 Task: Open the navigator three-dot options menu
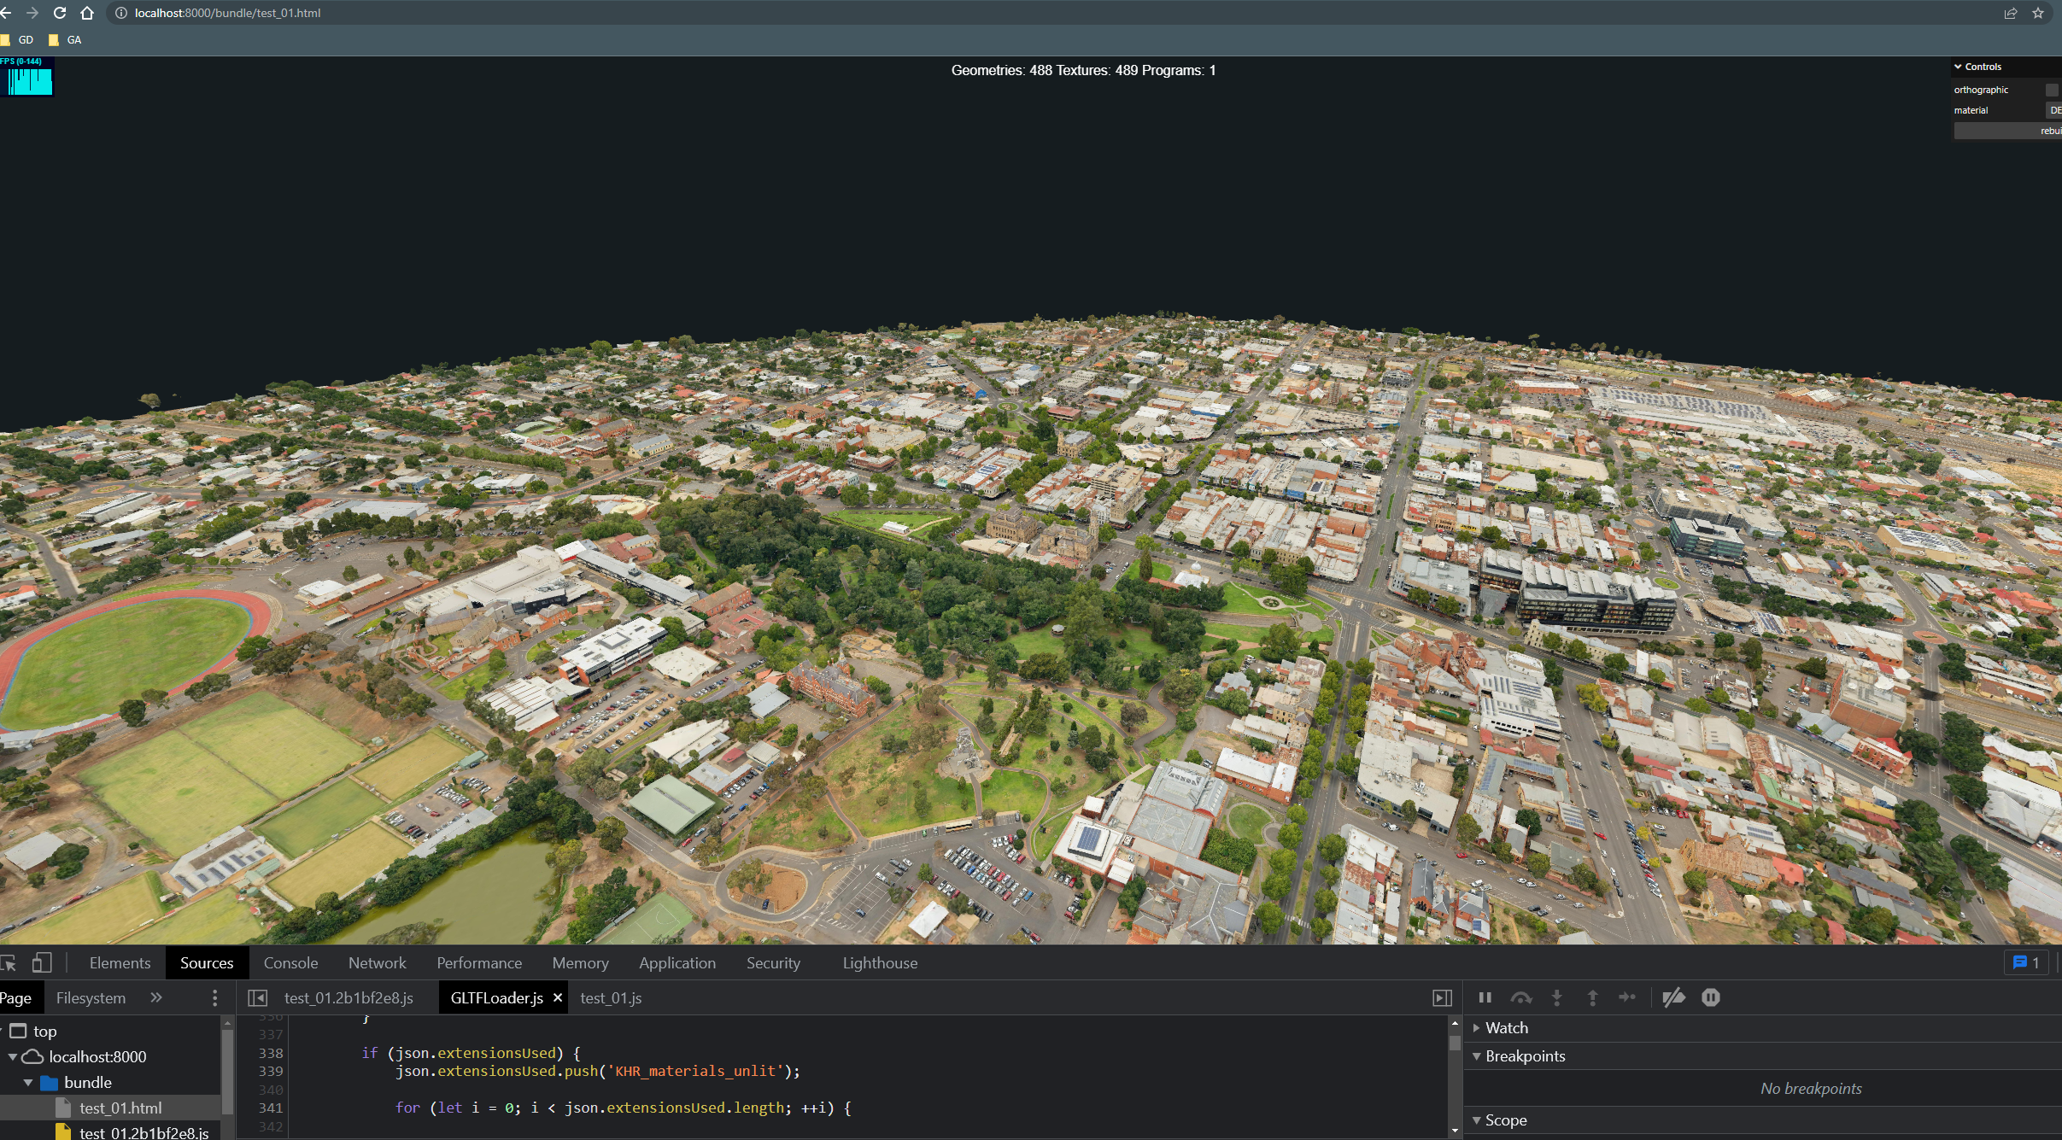click(214, 997)
